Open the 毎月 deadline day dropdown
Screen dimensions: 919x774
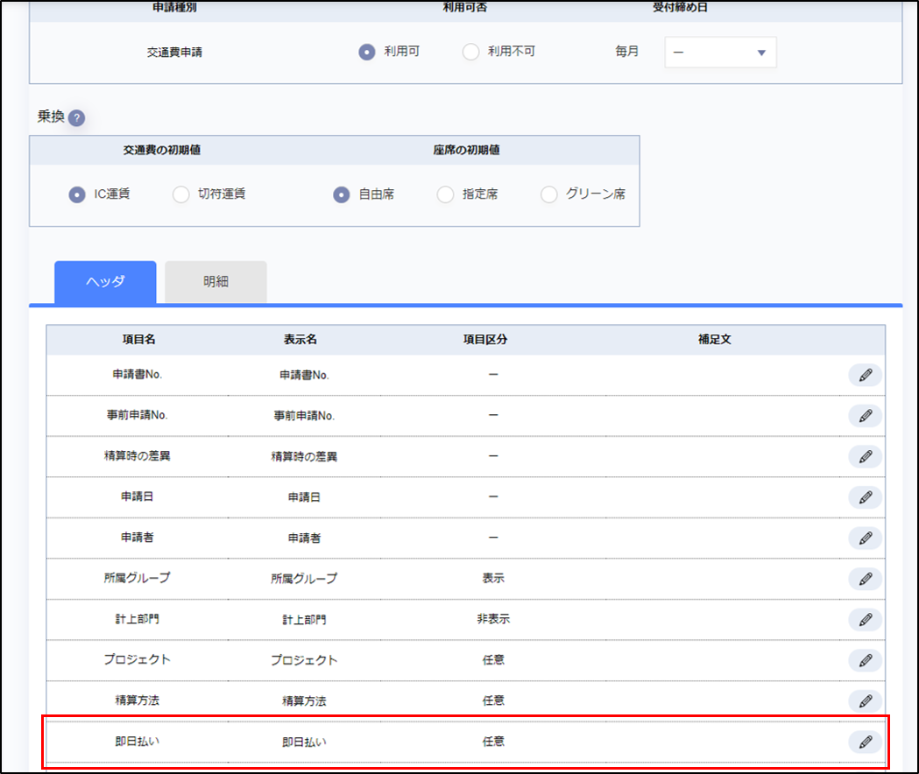pyautogui.click(x=720, y=53)
